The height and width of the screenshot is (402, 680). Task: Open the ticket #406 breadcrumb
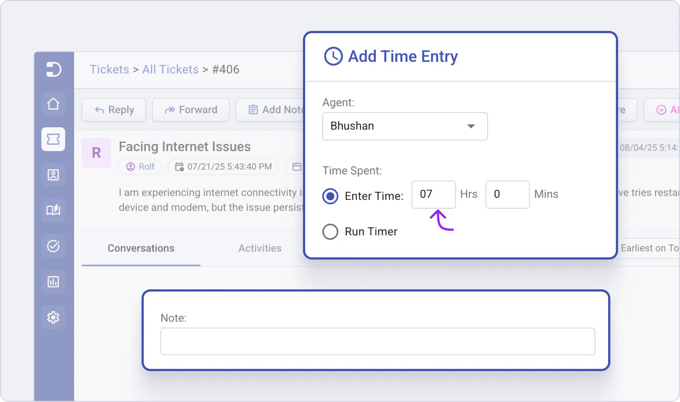point(226,69)
